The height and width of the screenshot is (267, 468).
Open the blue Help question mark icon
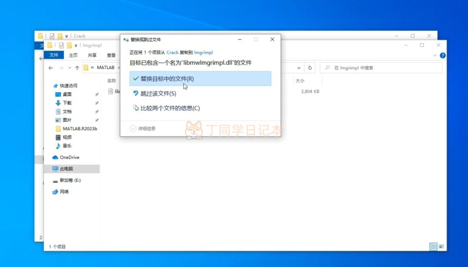pyautogui.click(x=442, y=56)
